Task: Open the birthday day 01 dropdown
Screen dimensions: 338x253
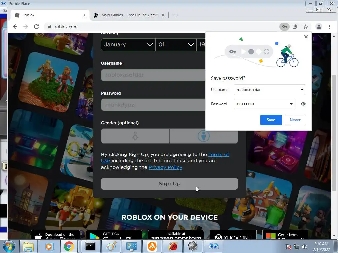Action: 176,45
